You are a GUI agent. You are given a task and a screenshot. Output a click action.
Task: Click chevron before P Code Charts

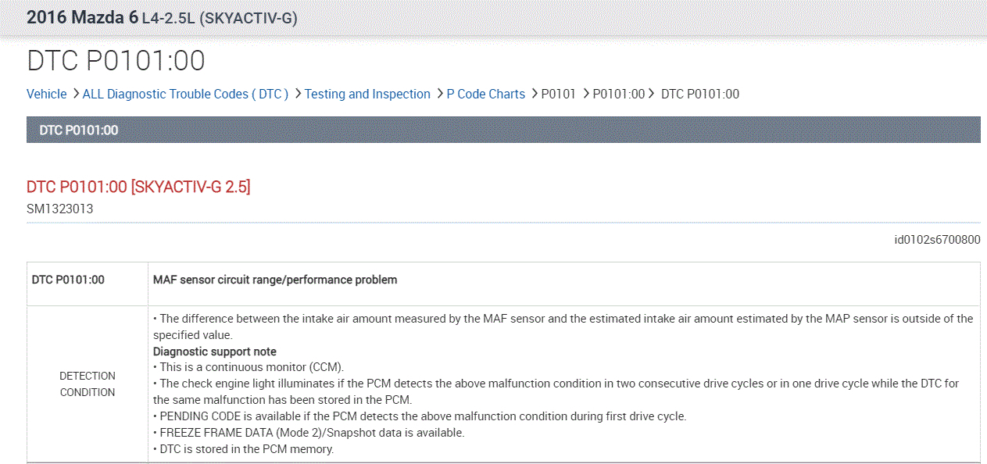440,94
